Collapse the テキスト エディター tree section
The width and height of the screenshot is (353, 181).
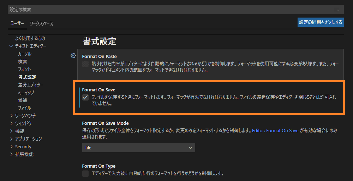pos(11,46)
